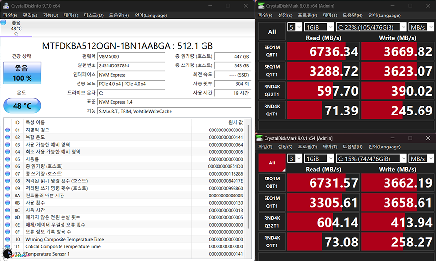Screen dimensions: 436x261
Task: Start All tests in CrystalDiskMark 8.0.6
Action: click(x=272, y=32)
